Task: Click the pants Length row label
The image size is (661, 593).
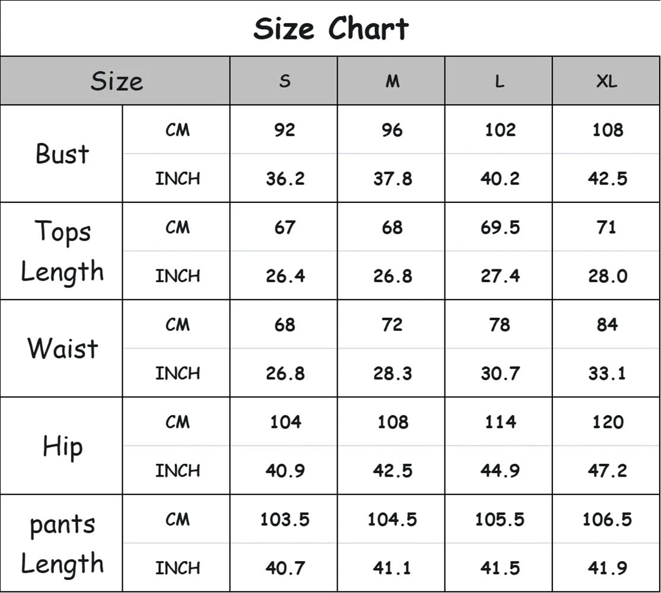Action: pos(62,543)
